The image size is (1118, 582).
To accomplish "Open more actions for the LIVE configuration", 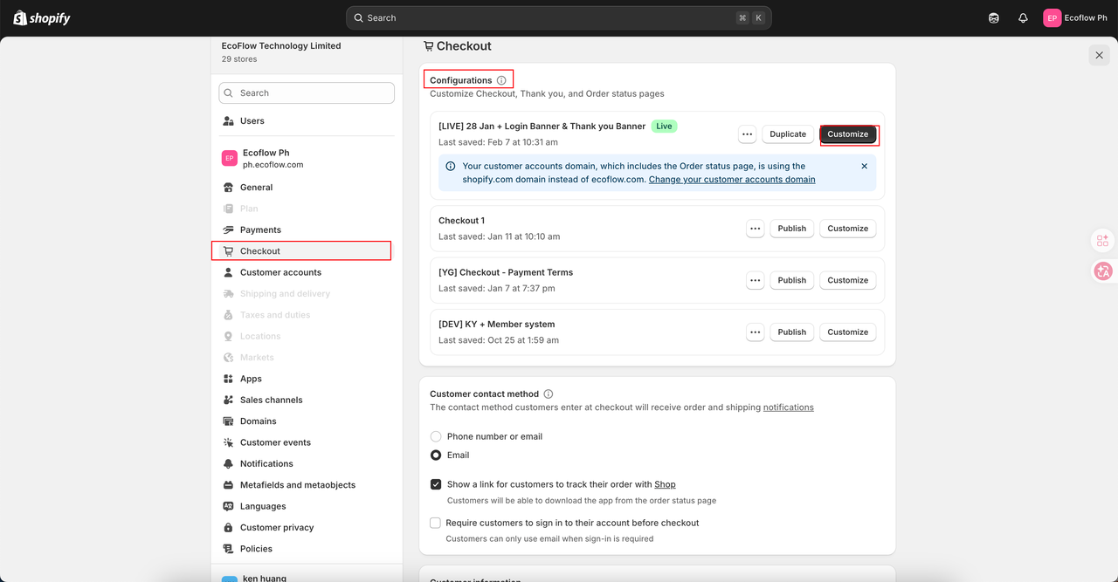I will [747, 134].
